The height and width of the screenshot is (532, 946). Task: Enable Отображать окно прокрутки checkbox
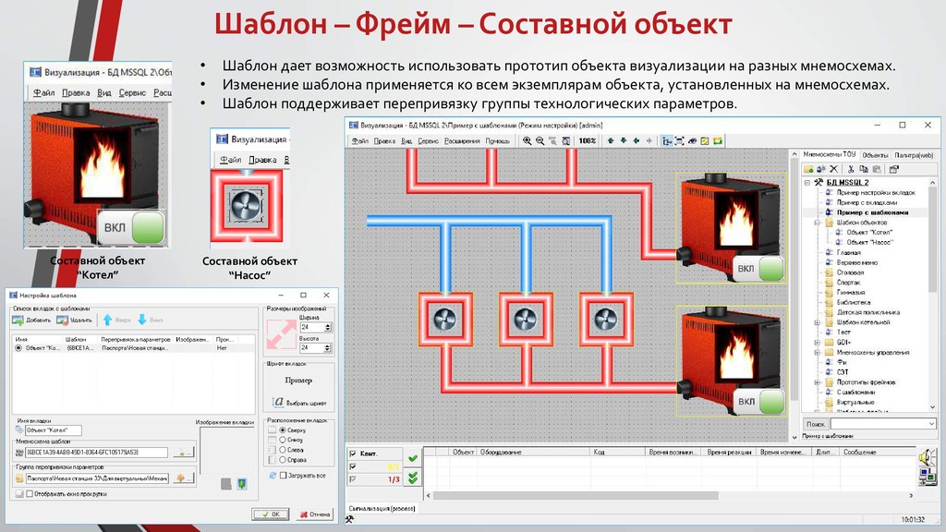[x=30, y=493]
